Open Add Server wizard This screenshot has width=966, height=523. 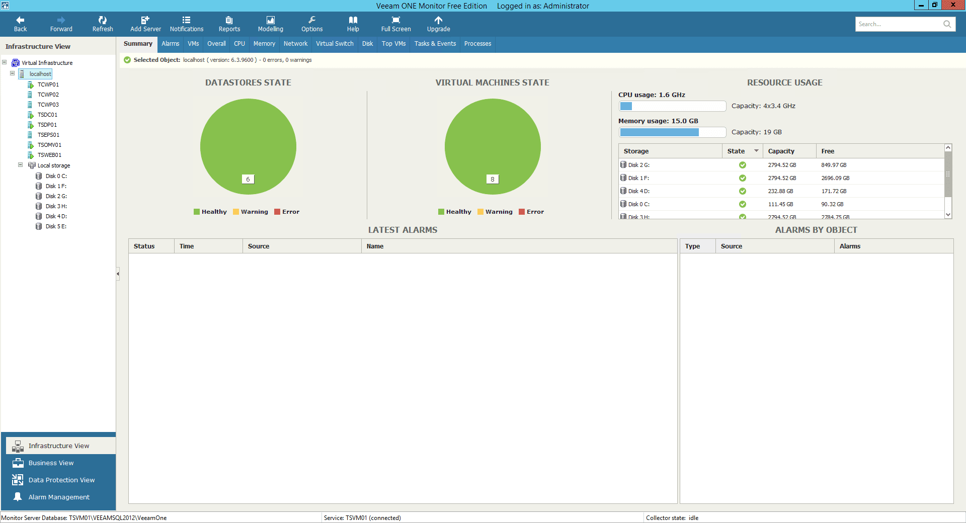[x=145, y=24]
